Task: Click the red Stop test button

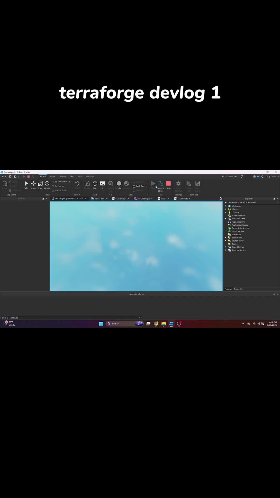Action: tap(168, 185)
